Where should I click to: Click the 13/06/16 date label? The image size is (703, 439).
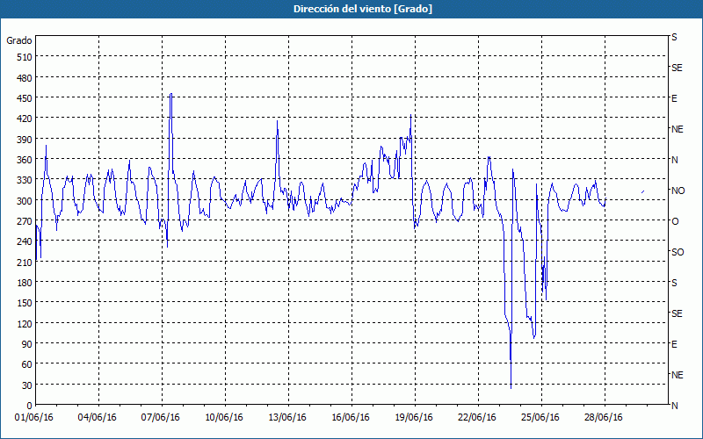(287, 418)
